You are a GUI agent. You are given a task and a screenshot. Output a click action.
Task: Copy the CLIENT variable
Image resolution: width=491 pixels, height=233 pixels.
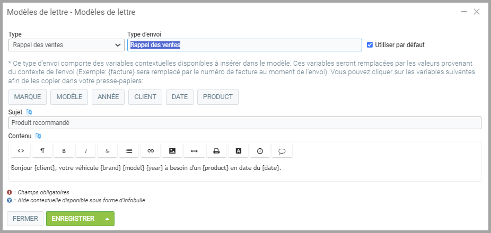pos(145,97)
